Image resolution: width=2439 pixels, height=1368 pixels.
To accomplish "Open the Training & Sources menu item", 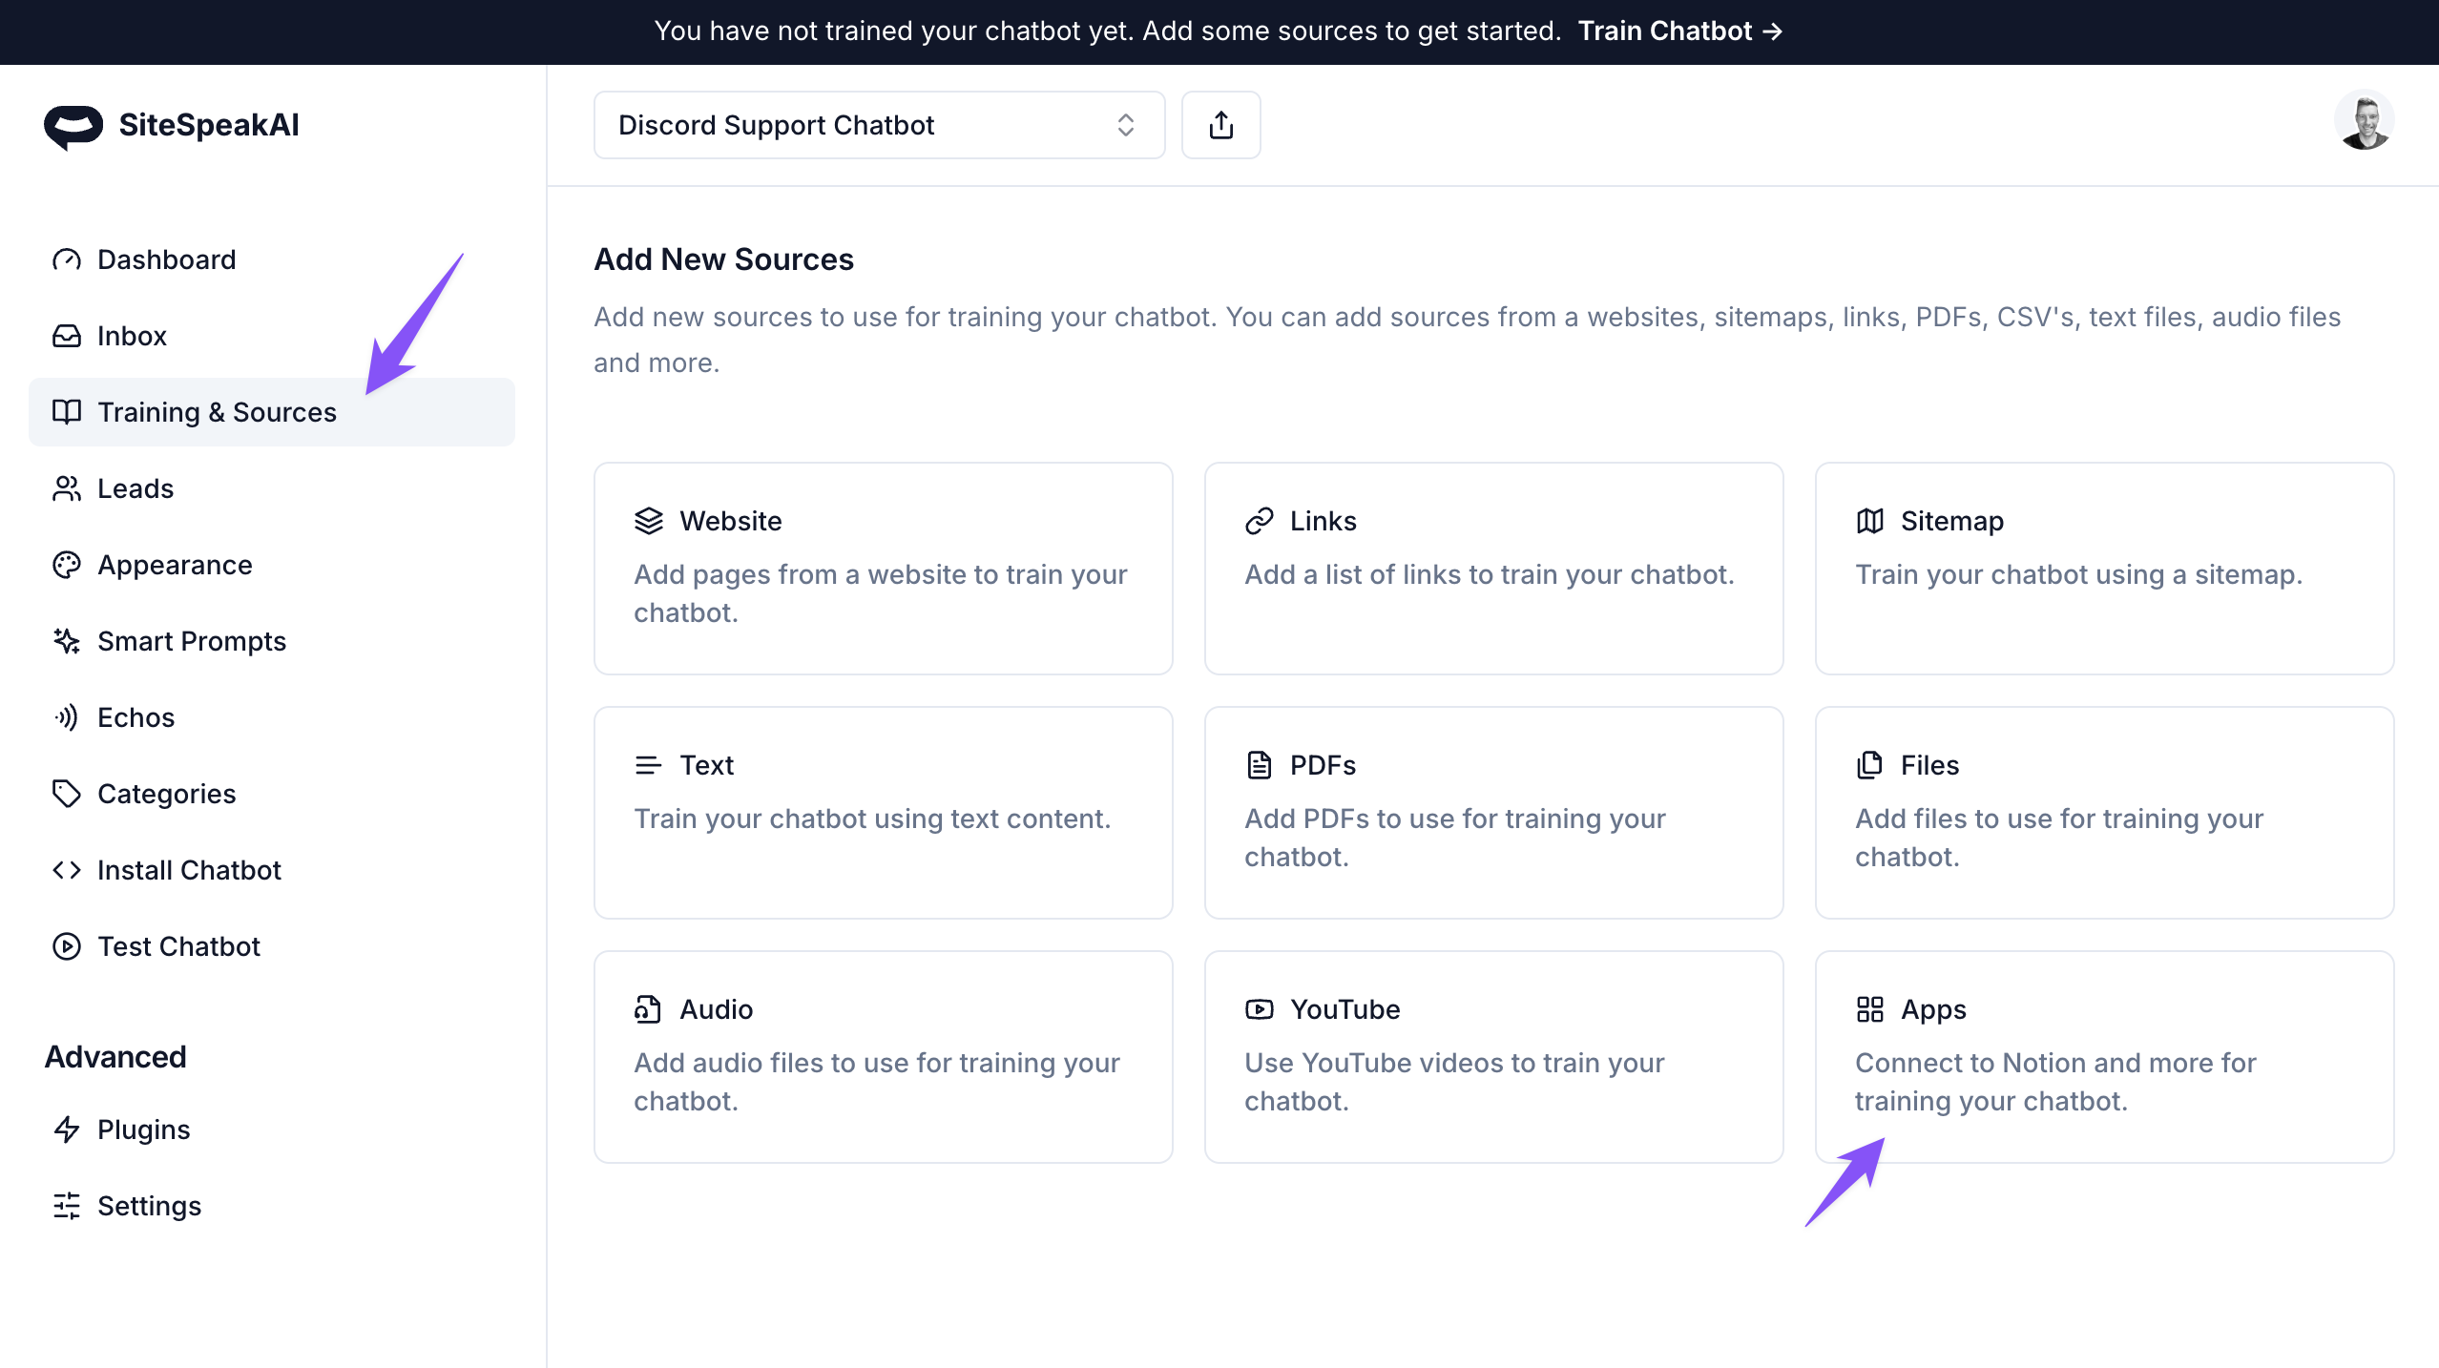I will (217, 412).
